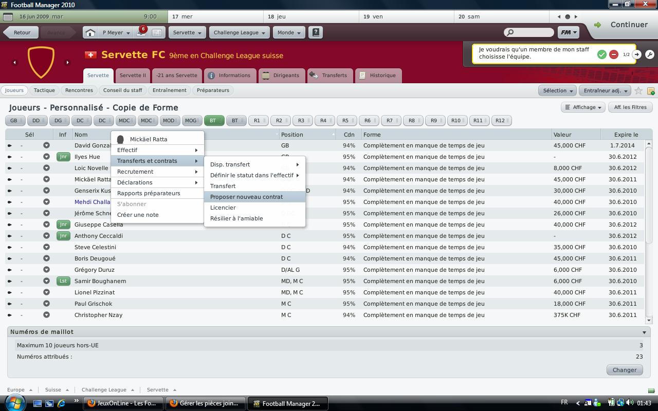
Task: Click the Changer button
Action: (x=625, y=370)
